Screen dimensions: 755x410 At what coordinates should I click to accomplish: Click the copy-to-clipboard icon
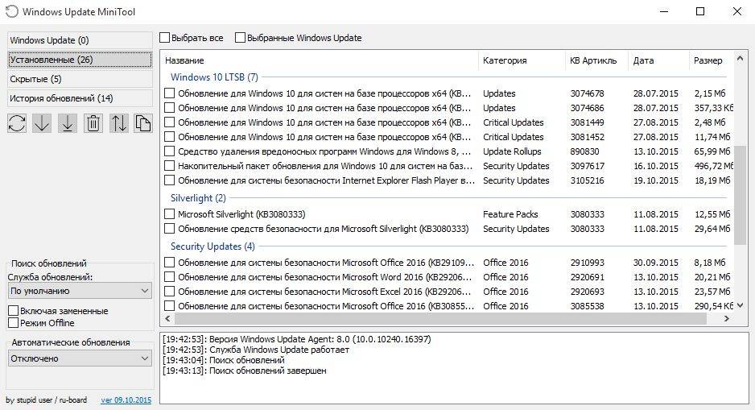(143, 123)
